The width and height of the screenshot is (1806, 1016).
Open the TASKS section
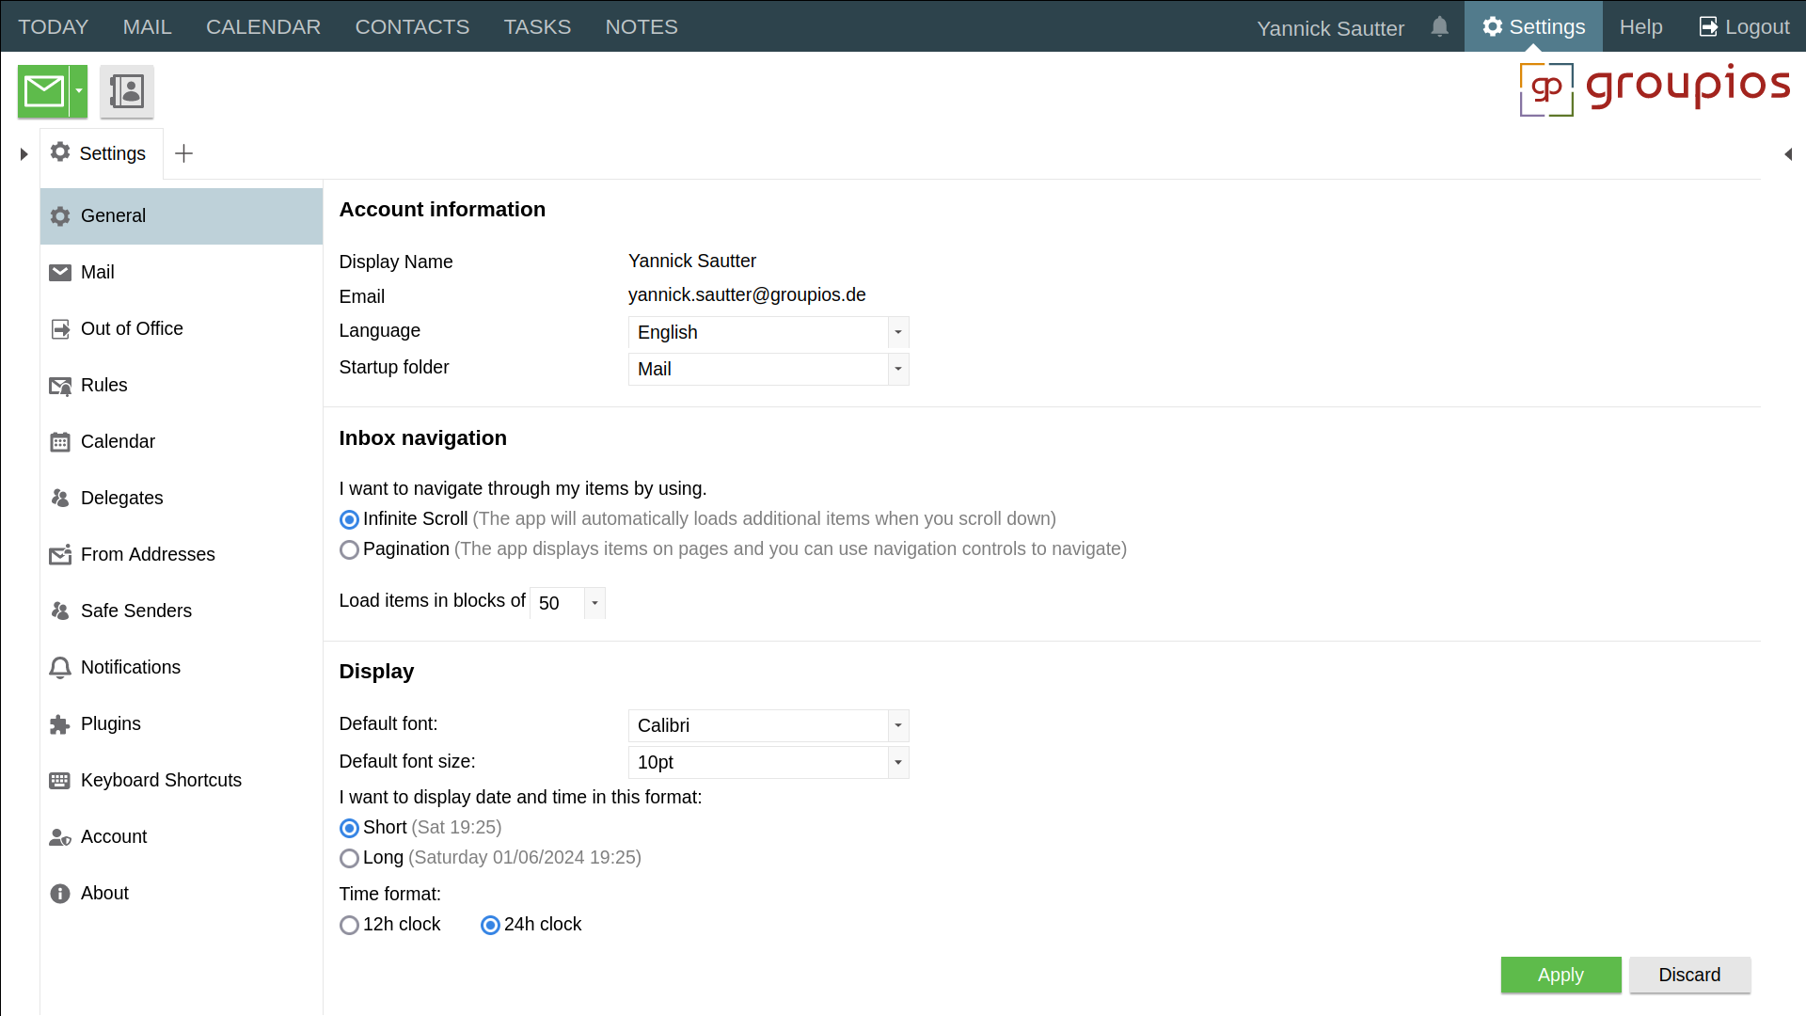point(537,26)
